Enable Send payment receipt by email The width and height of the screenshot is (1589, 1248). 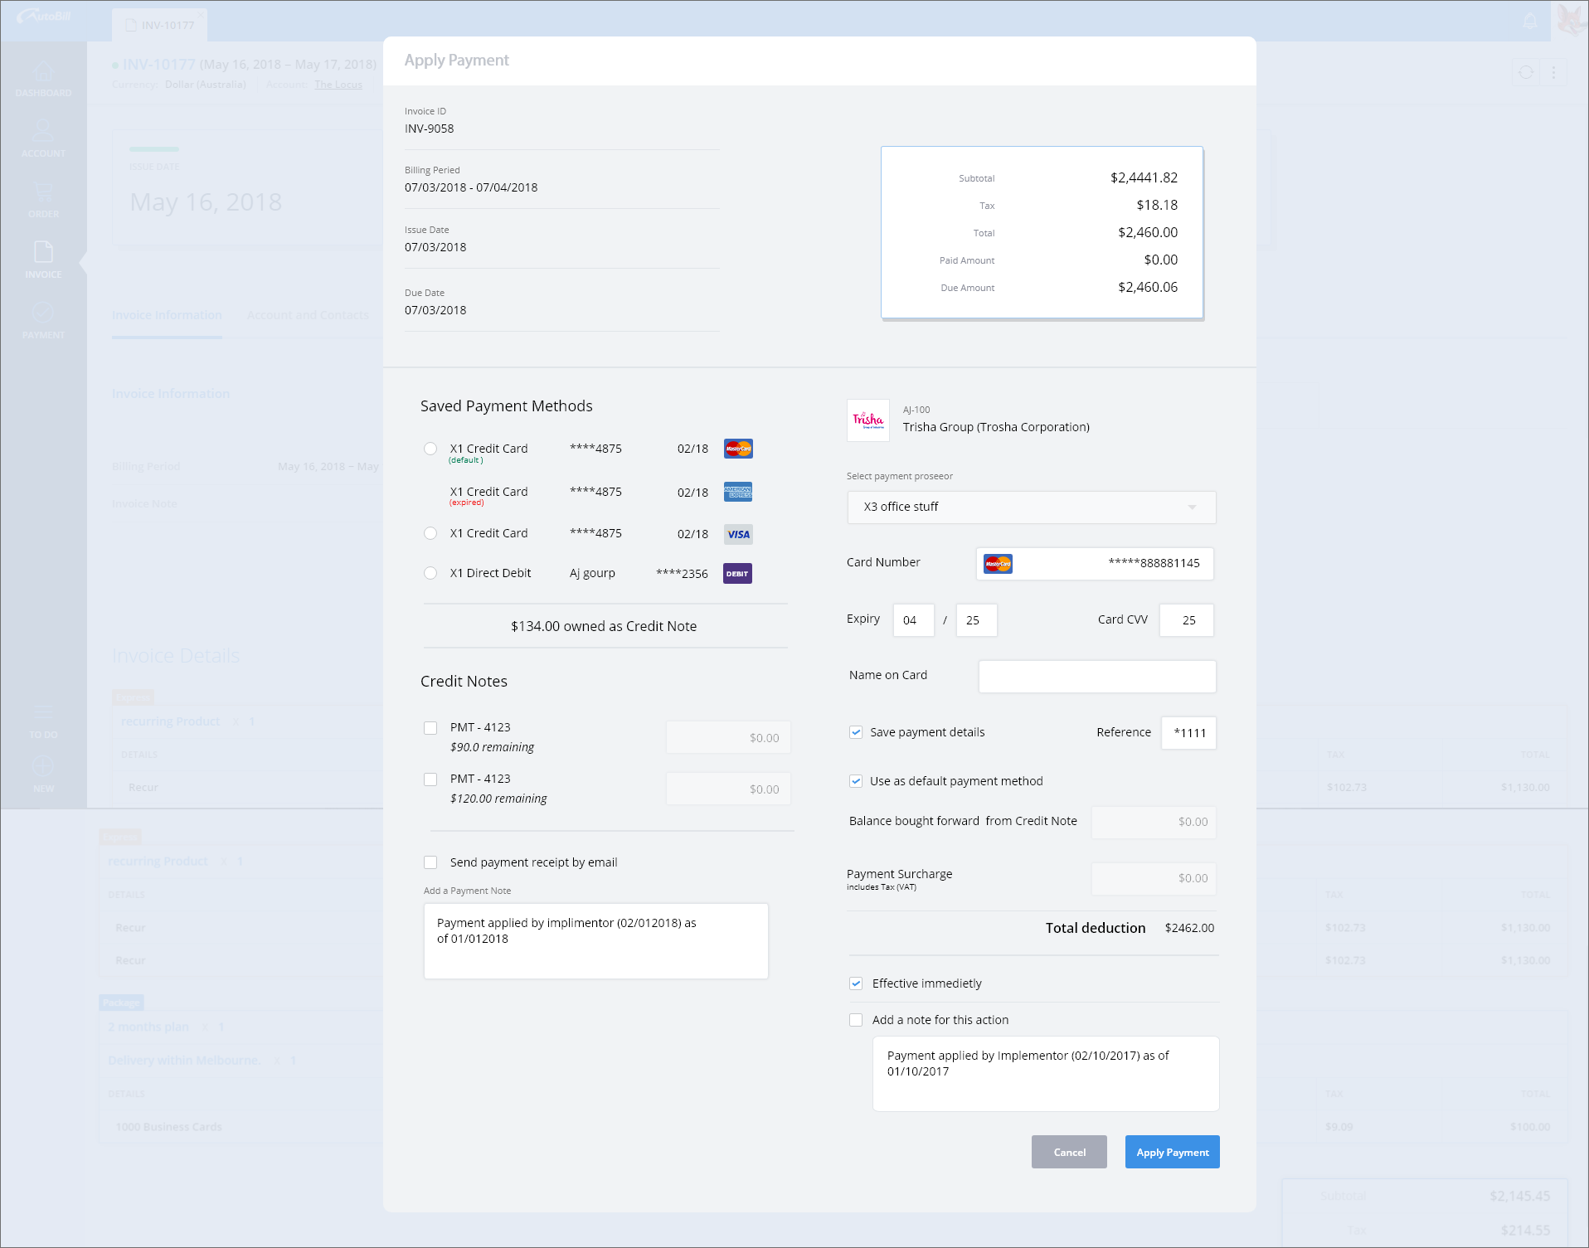430,862
